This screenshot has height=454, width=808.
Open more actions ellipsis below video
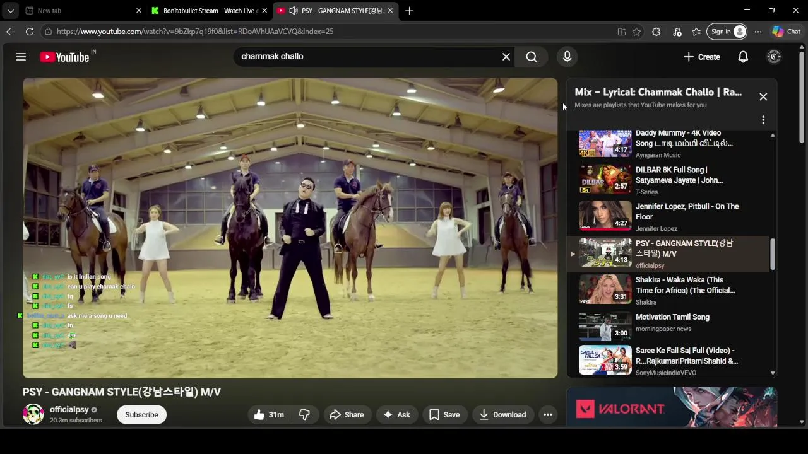point(548,415)
